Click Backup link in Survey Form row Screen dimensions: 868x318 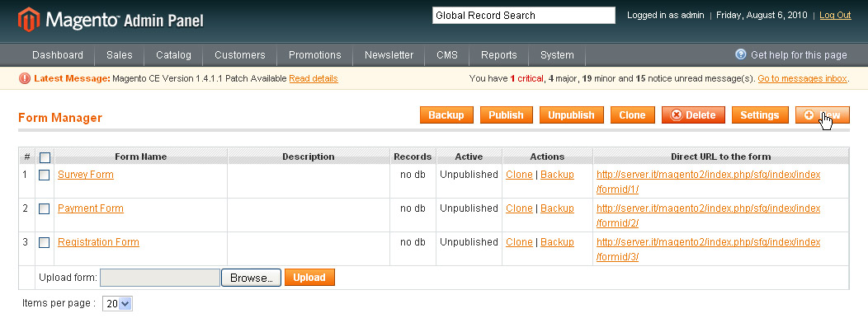(557, 174)
